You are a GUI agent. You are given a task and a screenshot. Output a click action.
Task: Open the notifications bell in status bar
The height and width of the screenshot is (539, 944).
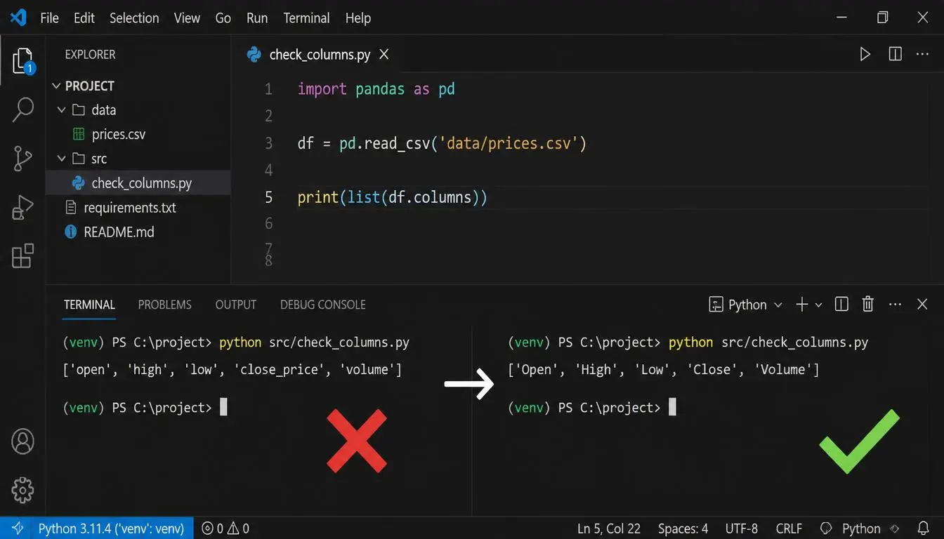[x=924, y=528]
